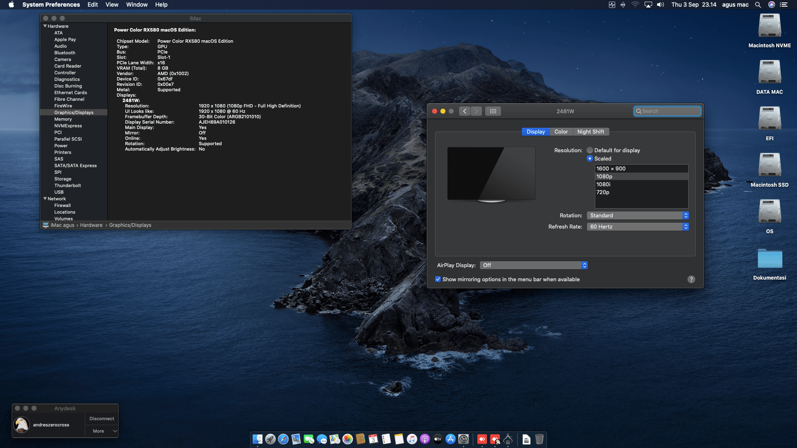Open Launchpad from the Dock
The height and width of the screenshot is (448, 797).
(x=270, y=439)
